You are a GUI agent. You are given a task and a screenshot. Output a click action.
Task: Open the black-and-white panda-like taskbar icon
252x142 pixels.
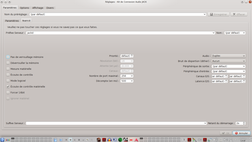tap(125, 140)
